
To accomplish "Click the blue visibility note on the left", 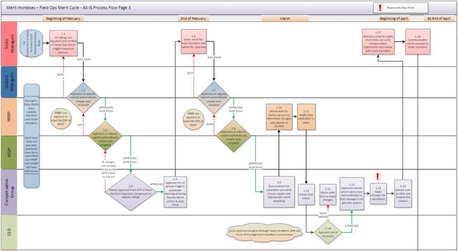I will coord(31,135).
